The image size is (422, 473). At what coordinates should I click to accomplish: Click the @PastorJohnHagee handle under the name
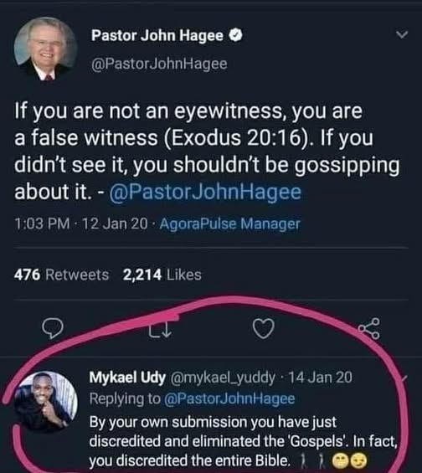click(x=159, y=64)
